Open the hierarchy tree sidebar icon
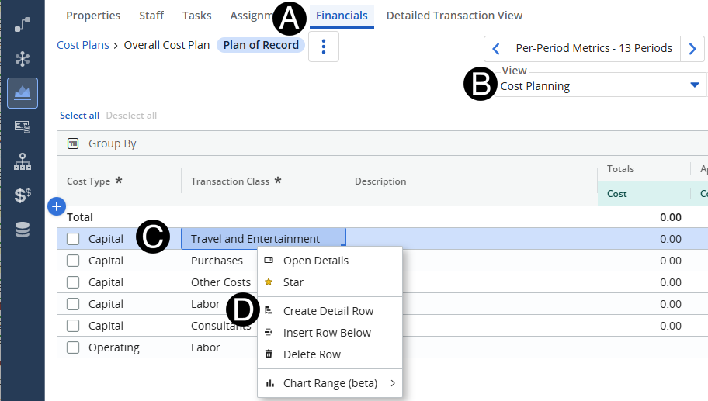Image resolution: width=708 pixels, height=401 pixels. 23,161
